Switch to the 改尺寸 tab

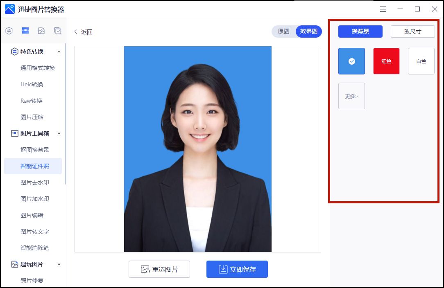412,32
